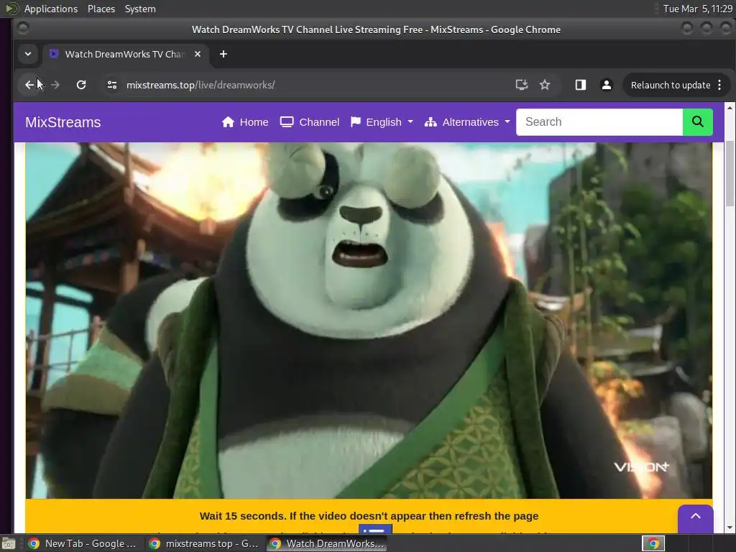736x552 pixels.
Task: Open a new browser tab
Action: pos(224,54)
